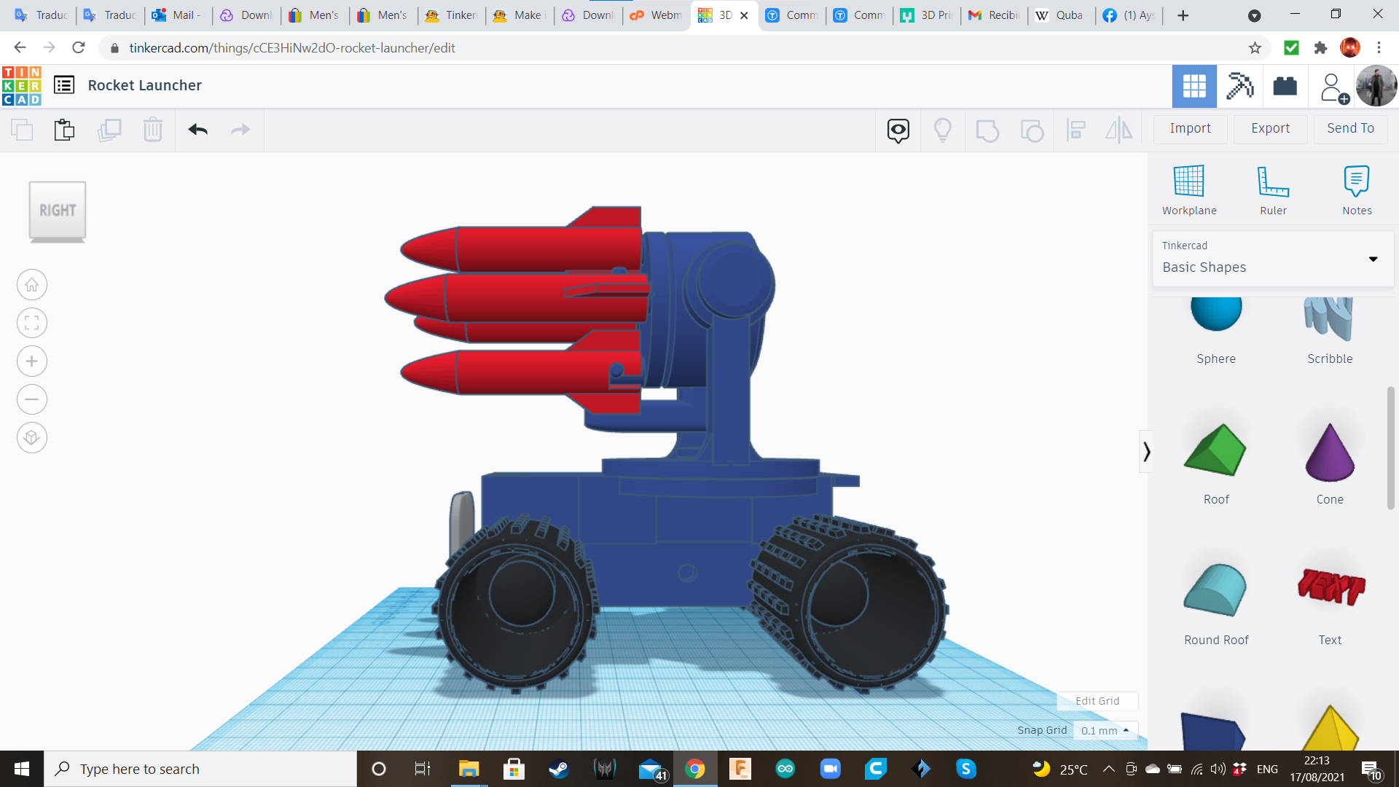
Task: Add the Ruler helper
Action: (x=1273, y=189)
